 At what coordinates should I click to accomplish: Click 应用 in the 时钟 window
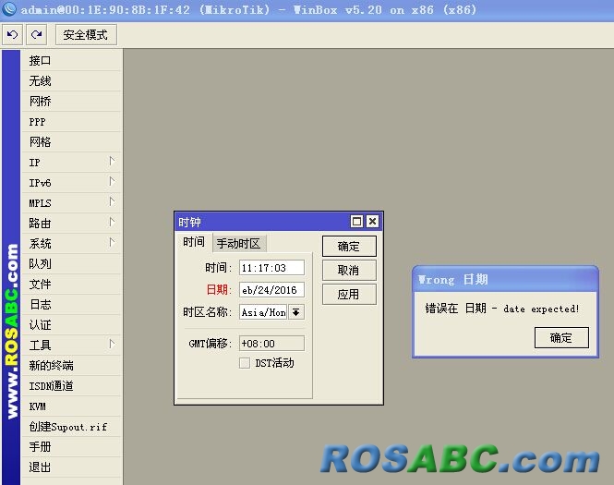tap(349, 294)
